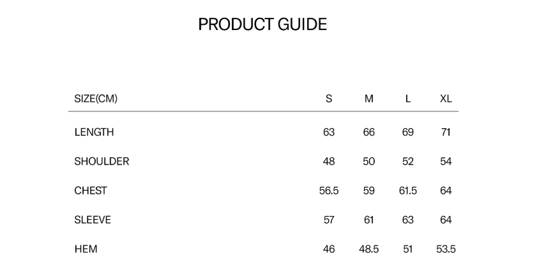Select the L size column header
Image resolution: width=539 pixels, height=276 pixels.
408,99
